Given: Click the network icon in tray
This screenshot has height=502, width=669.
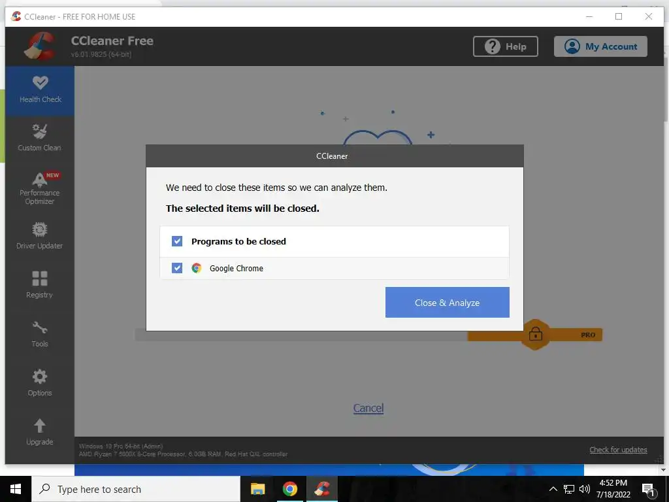Looking at the screenshot, I should click(x=569, y=489).
